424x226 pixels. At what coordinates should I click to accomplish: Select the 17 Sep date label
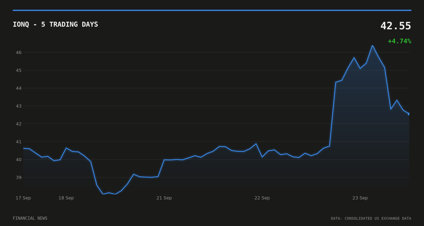tap(23, 198)
